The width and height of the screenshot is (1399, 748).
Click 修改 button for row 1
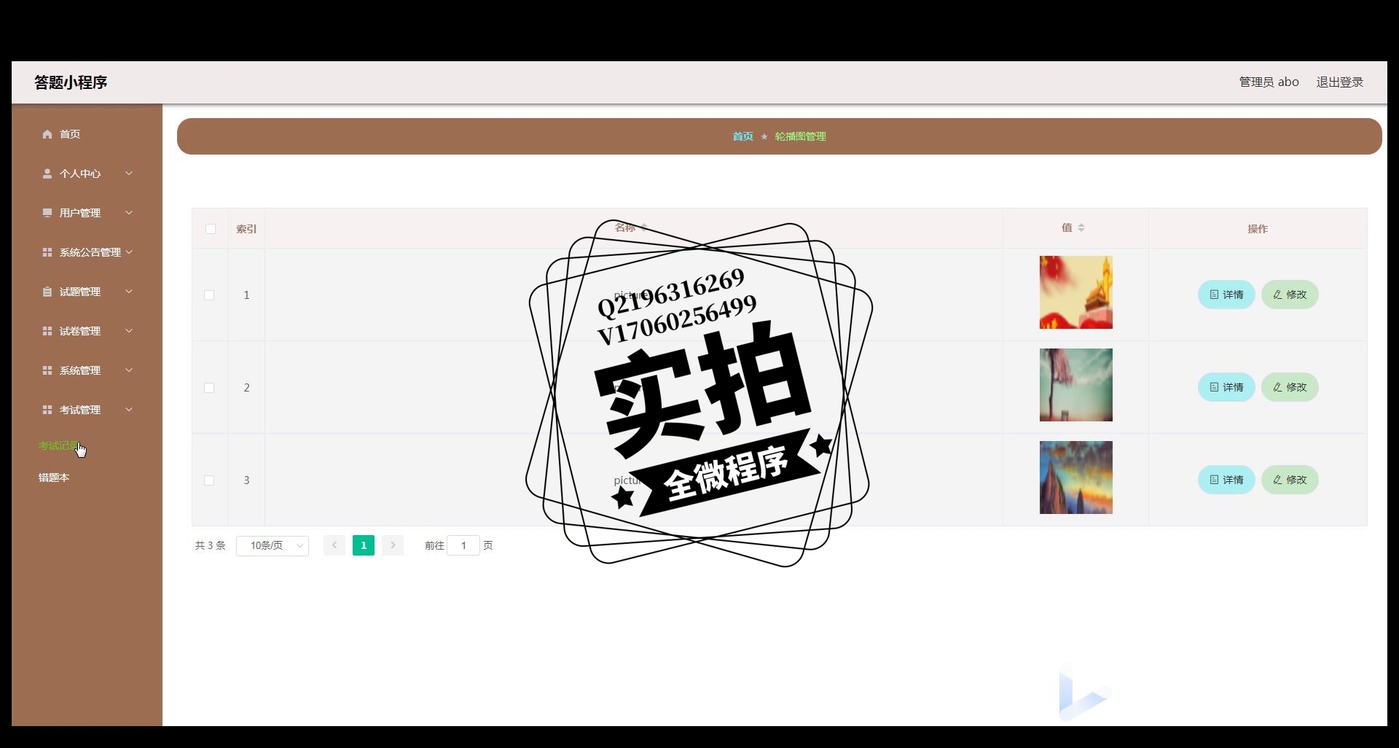[x=1290, y=295]
